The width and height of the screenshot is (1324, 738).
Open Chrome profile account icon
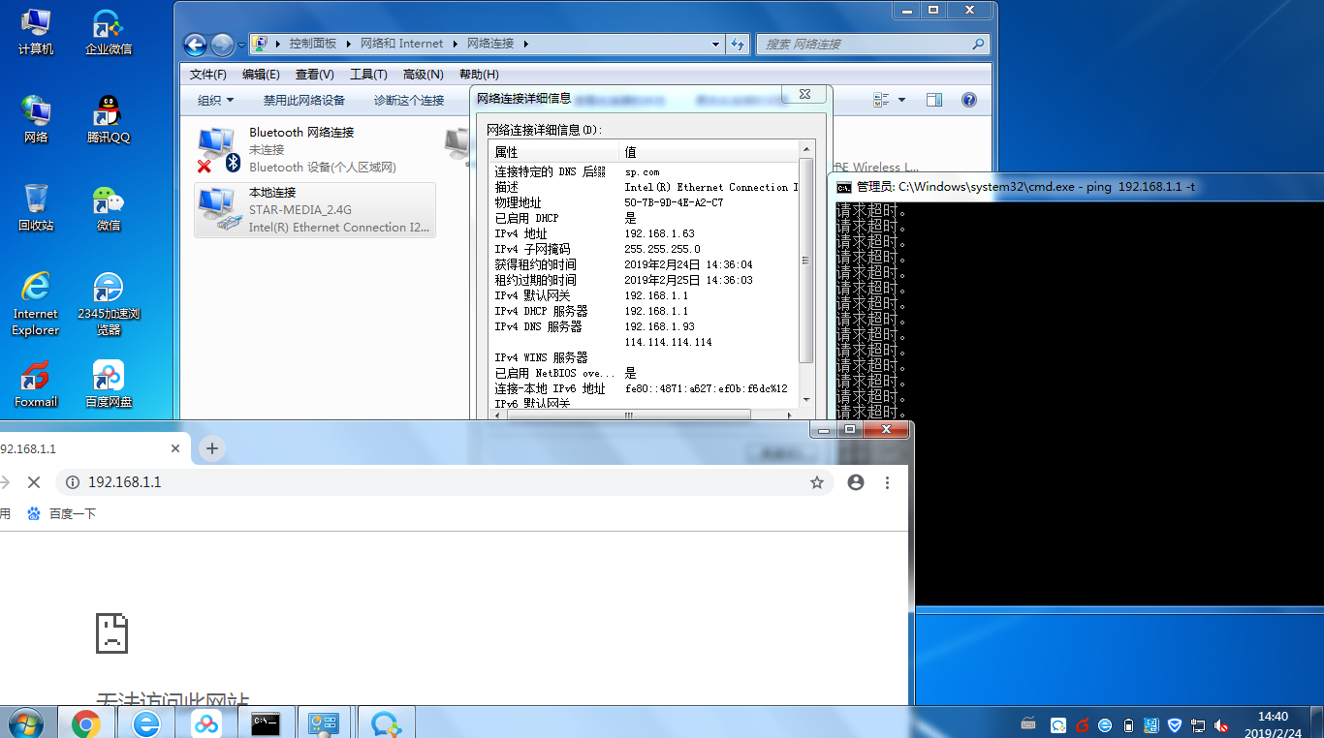856,482
